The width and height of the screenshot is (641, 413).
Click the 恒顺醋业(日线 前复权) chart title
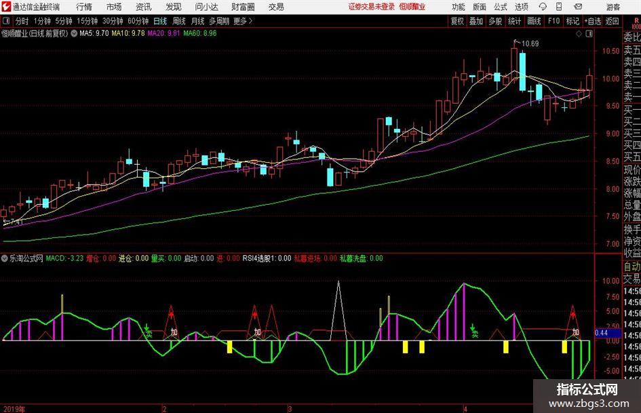[35, 33]
